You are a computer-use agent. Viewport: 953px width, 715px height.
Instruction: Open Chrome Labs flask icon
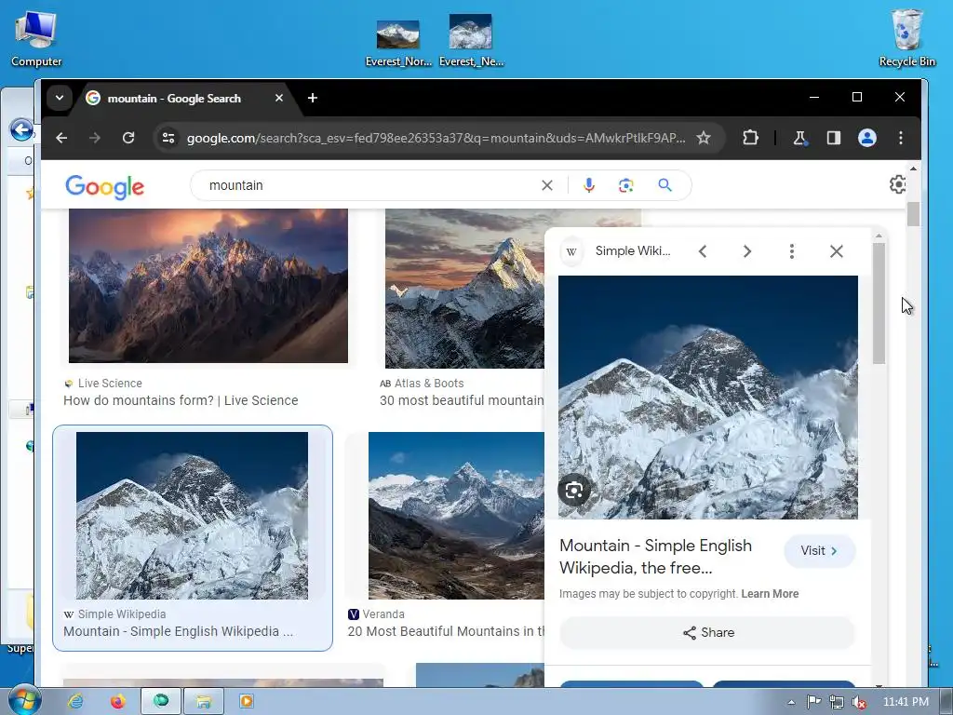800,138
